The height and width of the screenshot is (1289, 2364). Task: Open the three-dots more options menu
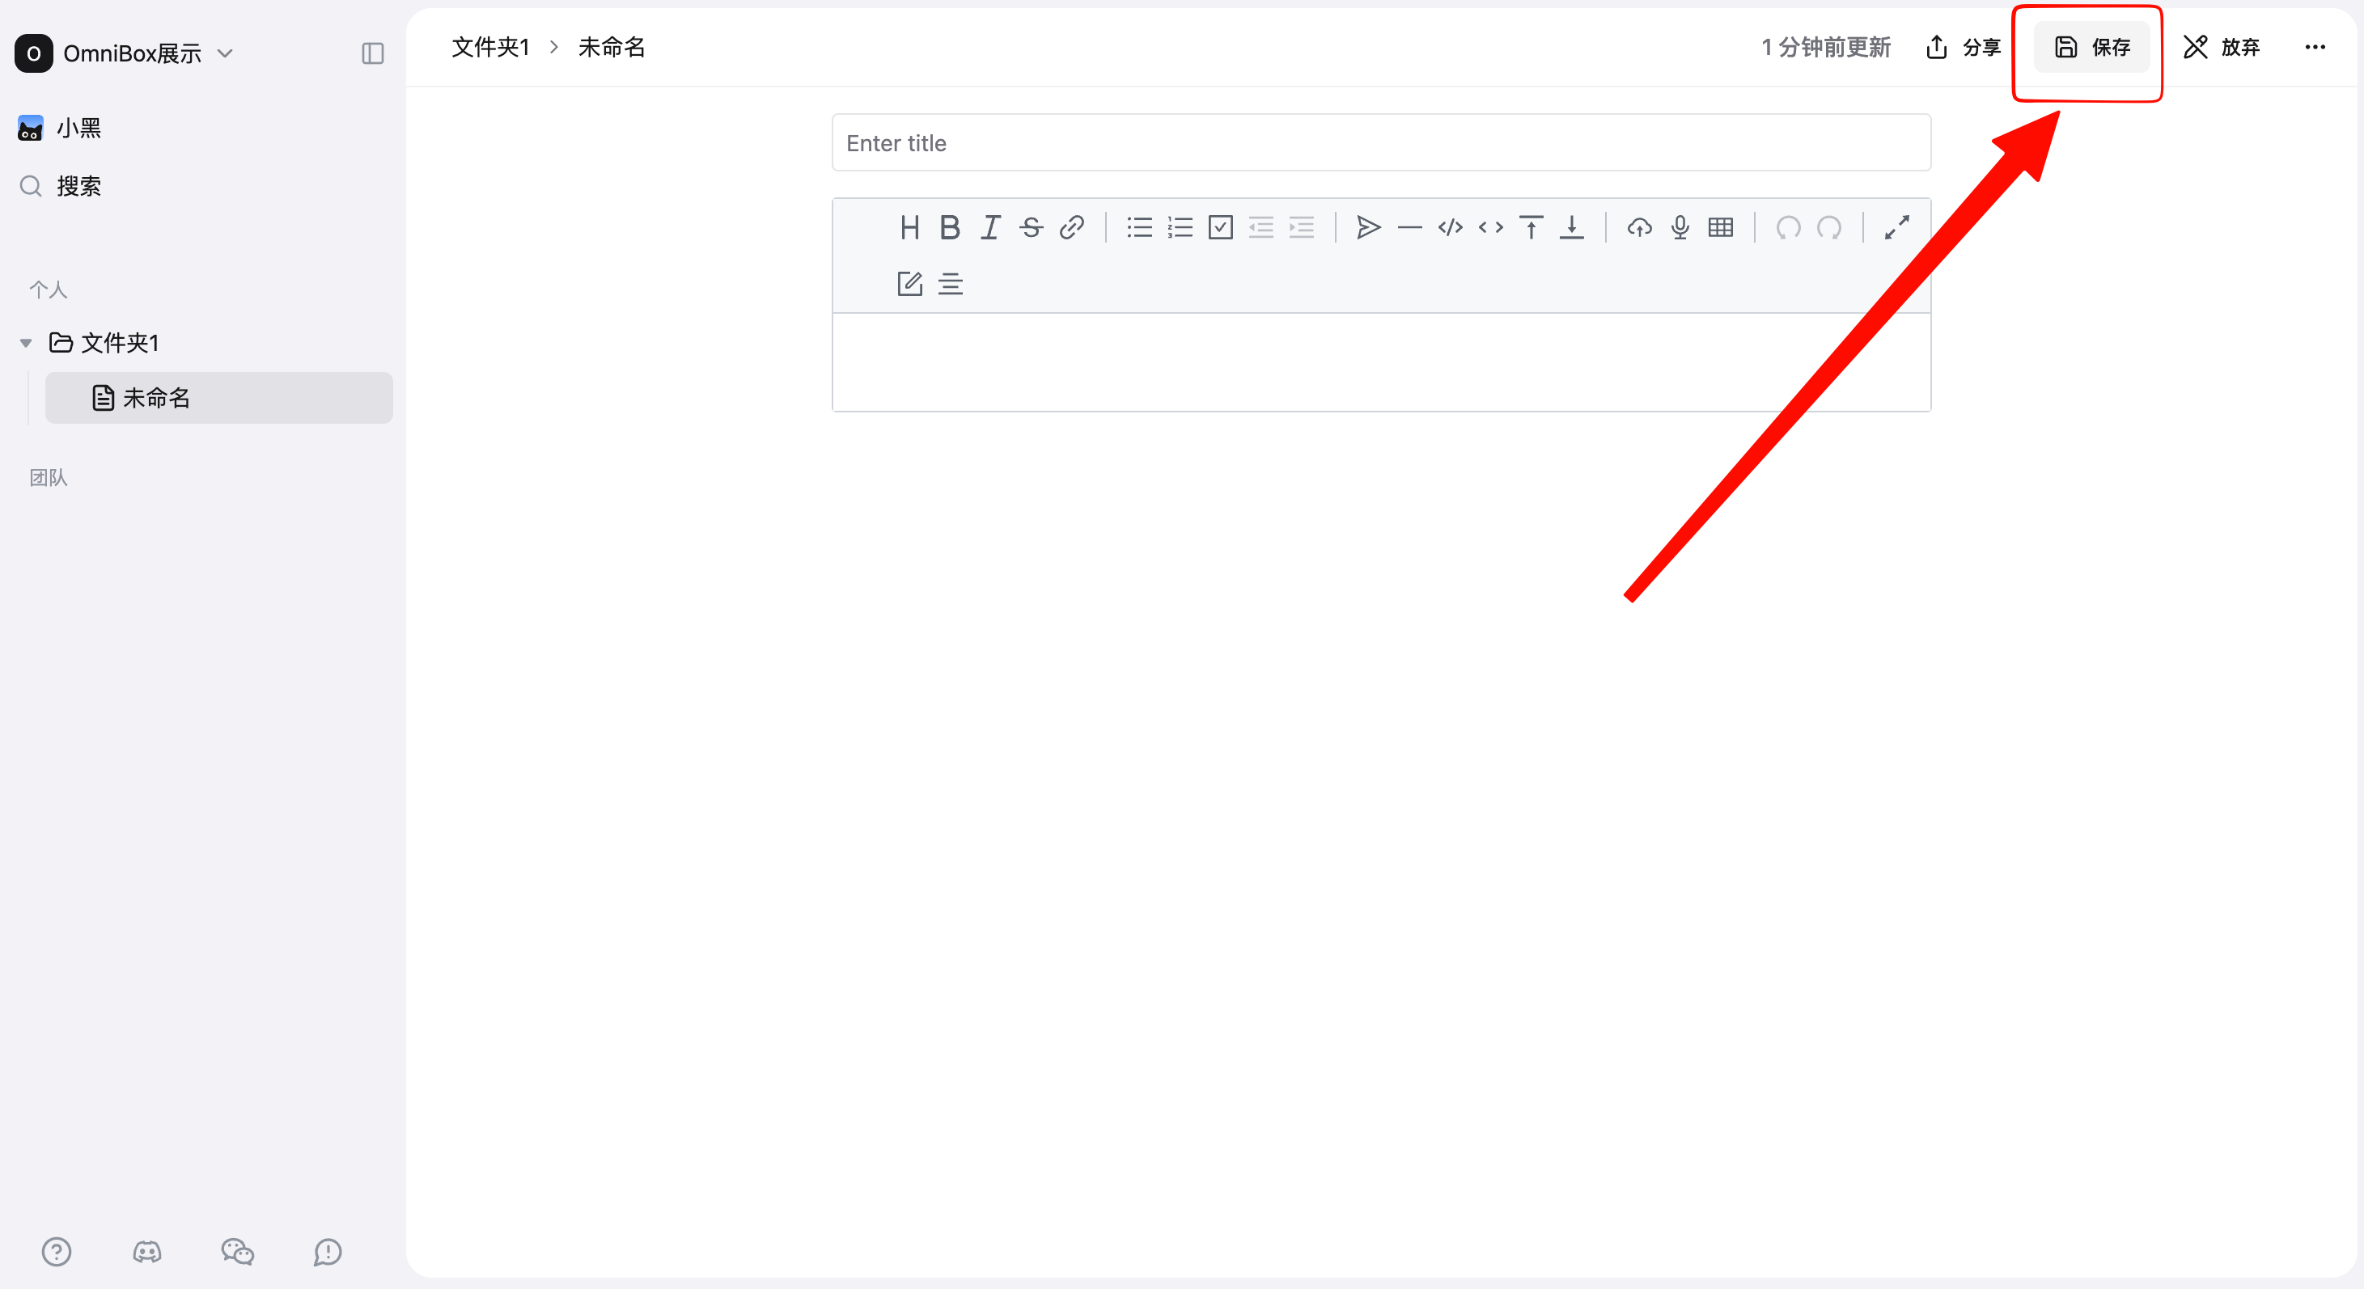coord(2315,47)
